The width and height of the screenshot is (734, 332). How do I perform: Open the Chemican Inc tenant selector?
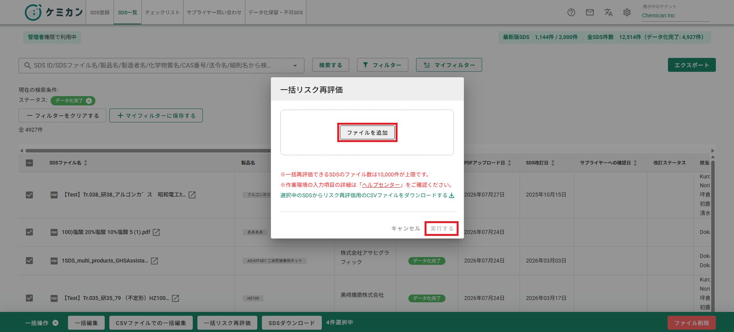coord(676,15)
